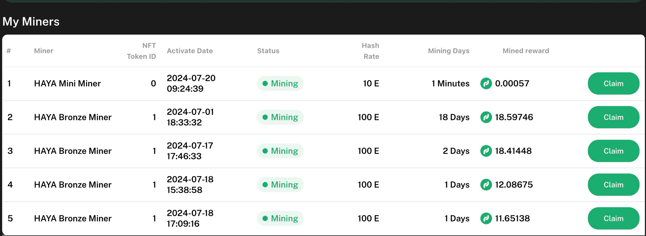Click green status dot in miner row 5
This screenshot has height=236, width=646.
[x=265, y=218]
